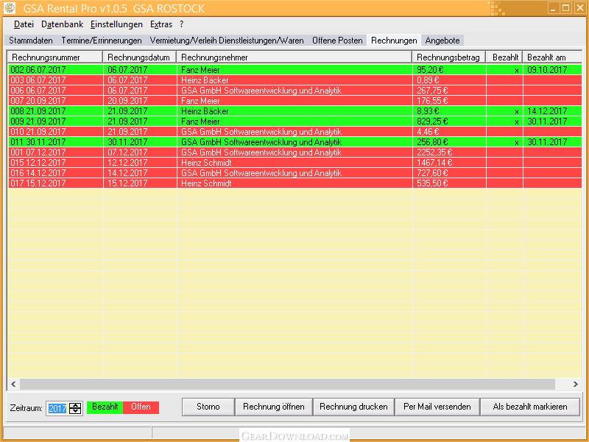Sort by Rechnungsnummer column header
This screenshot has width=589, height=442.
(55, 57)
